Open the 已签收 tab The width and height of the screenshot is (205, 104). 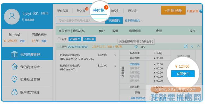click(x=132, y=11)
